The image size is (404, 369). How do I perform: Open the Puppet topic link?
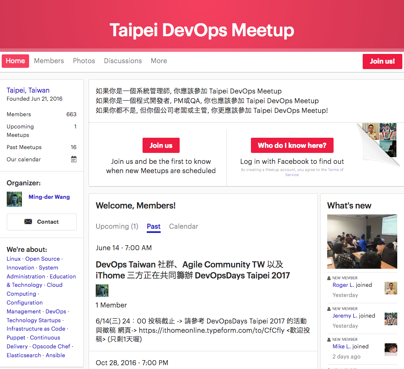tap(16, 337)
